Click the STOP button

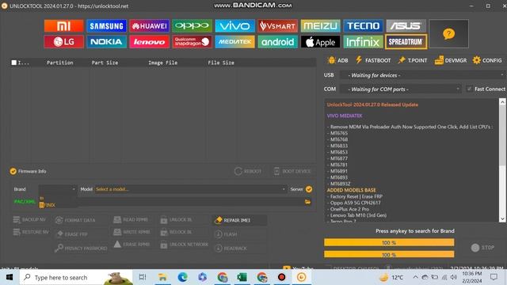pos(482,248)
